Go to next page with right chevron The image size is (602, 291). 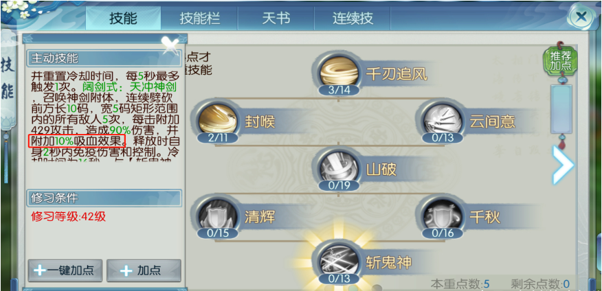[x=563, y=165]
